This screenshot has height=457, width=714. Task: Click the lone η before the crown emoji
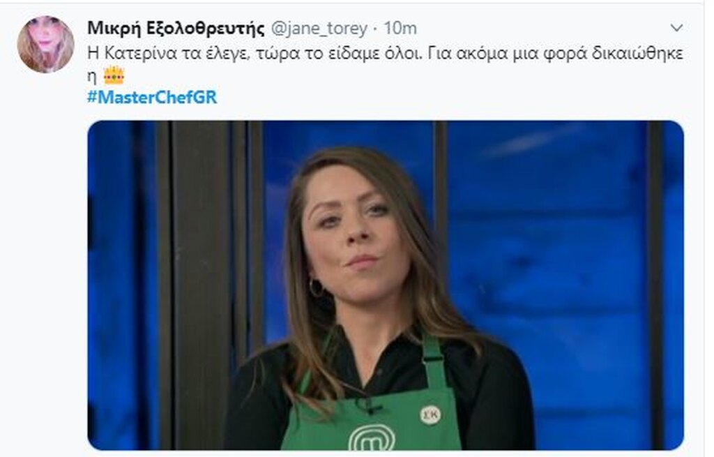pos(92,76)
